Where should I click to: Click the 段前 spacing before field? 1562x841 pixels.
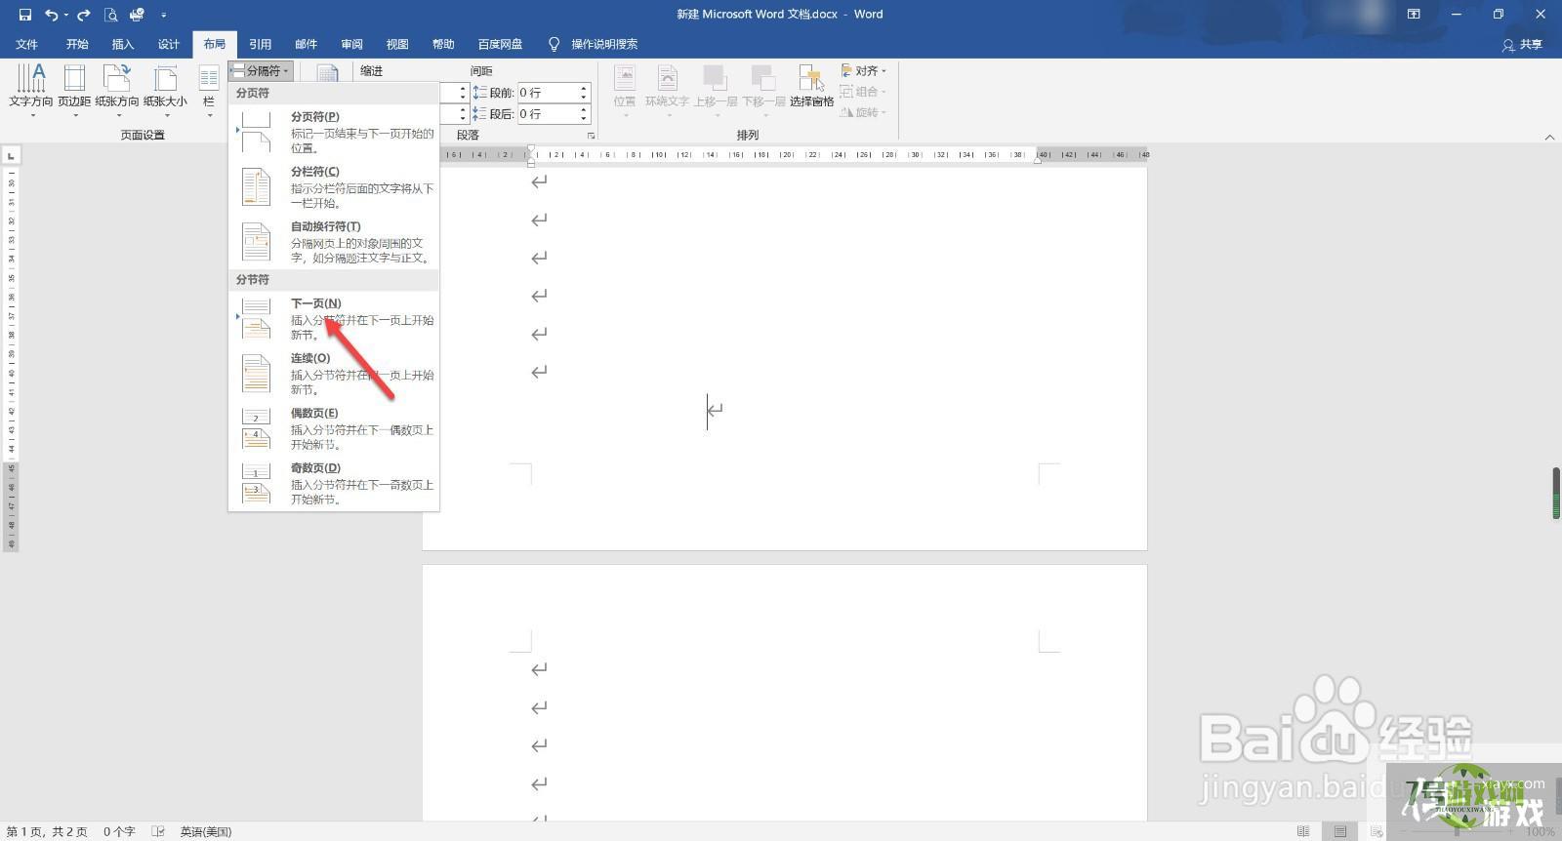click(548, 93)
